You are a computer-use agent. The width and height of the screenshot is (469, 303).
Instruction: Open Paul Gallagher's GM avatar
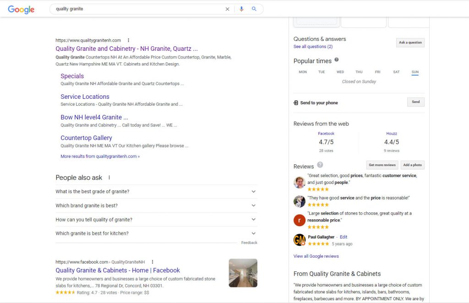(300, 240)
